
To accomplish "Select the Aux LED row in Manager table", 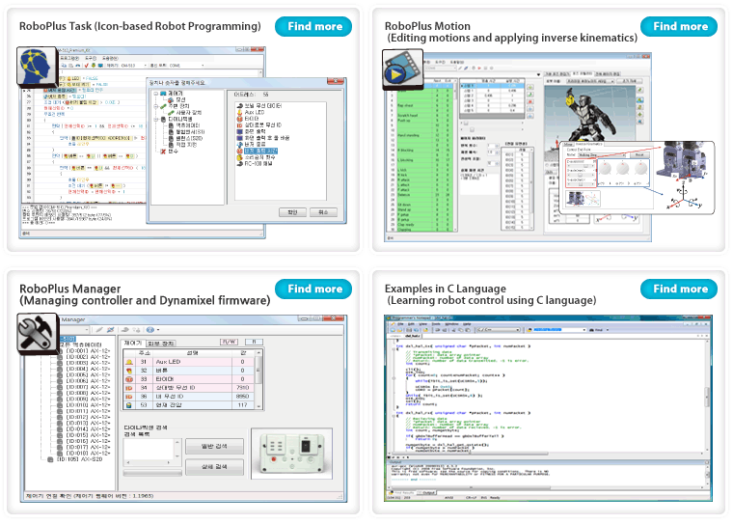I will coord(189,362).
